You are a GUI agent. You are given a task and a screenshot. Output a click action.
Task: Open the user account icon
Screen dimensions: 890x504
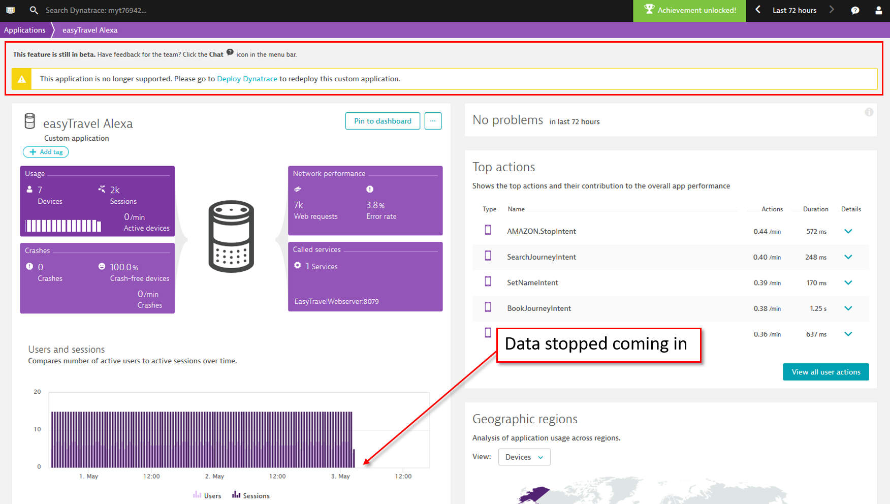point(878,10)
